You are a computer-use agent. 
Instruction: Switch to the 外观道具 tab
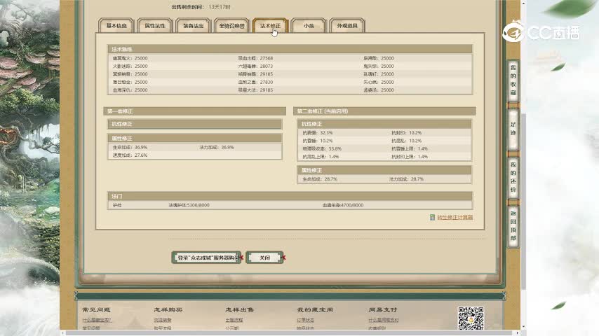[347, 26]
